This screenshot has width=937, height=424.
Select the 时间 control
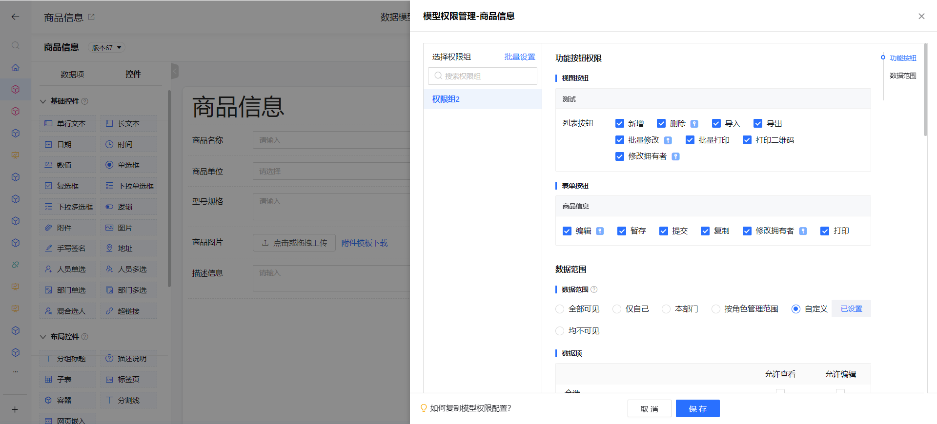click(x=129, y=144)
